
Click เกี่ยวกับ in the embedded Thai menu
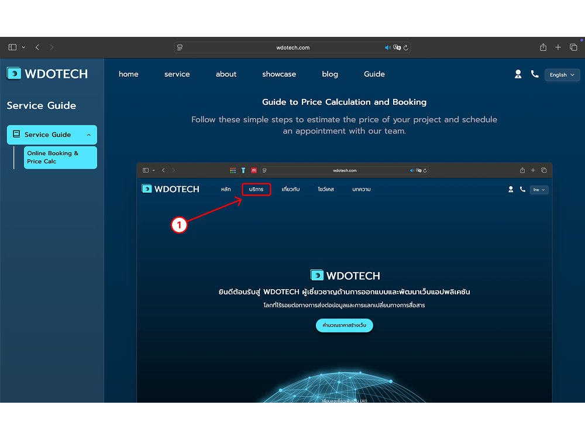(x=291, y=189)
